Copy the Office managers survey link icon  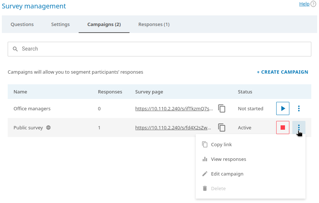pyautogui.click(x=222, y=108)
